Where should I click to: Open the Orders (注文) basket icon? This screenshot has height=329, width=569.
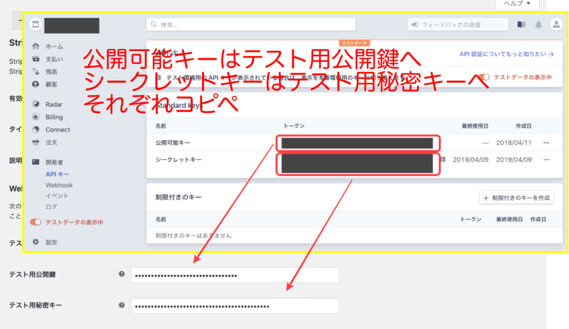point(36,142)
